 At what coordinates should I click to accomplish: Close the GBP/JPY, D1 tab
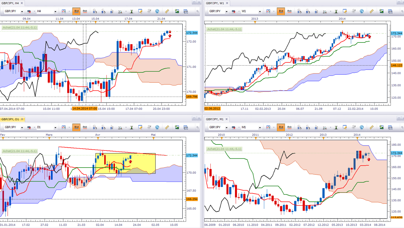pyautogui.click(x=22, y=119)
